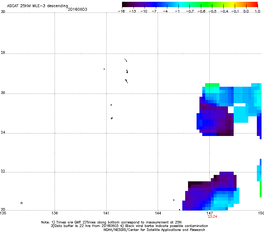This screenshot has width=264, height=232.
Task: Click the latitude label '20'
Action: (x=3, y=210)
